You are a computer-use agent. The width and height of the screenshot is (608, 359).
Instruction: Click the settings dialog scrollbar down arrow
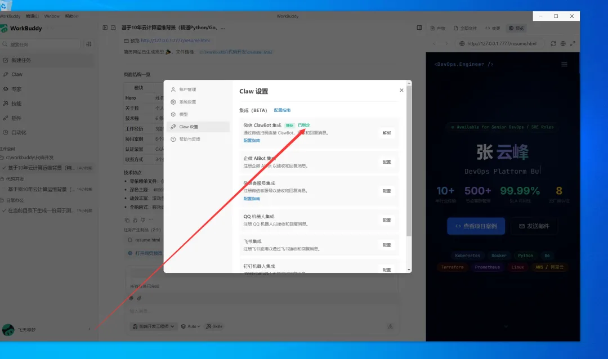coord(409,270)
